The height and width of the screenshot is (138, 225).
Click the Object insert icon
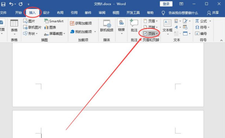click(187, 33)
